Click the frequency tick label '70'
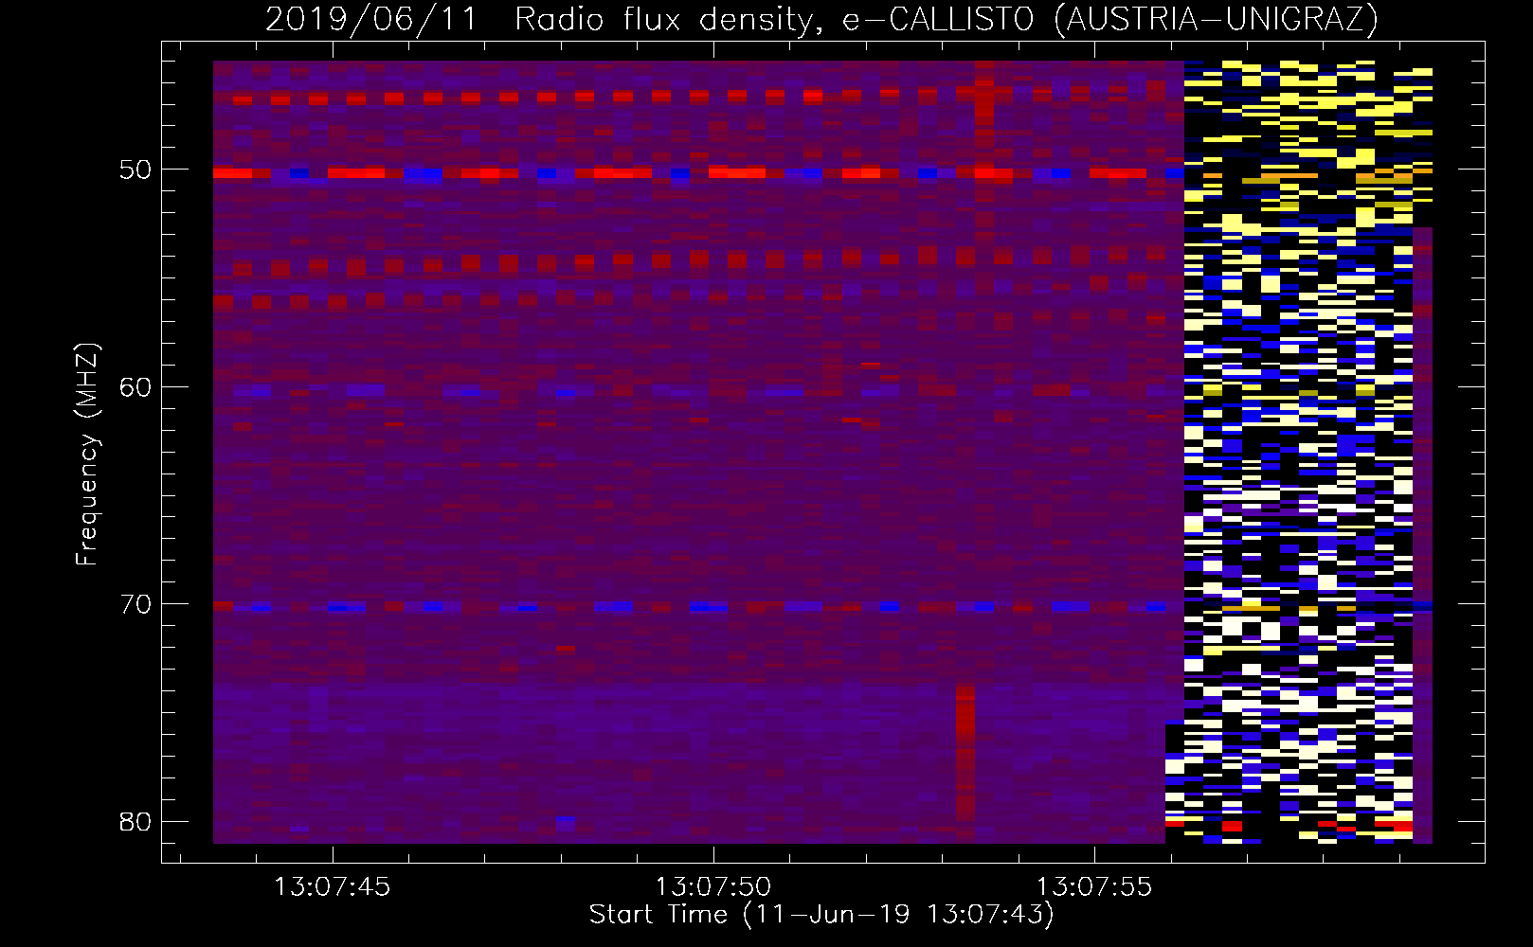Viewport: 1533px width, 947px height. tap(135, 603)
